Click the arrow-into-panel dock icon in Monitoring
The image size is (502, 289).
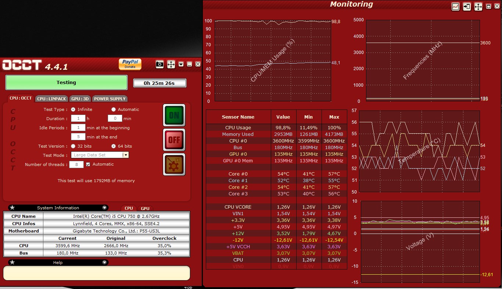click(x=467, y=7)
